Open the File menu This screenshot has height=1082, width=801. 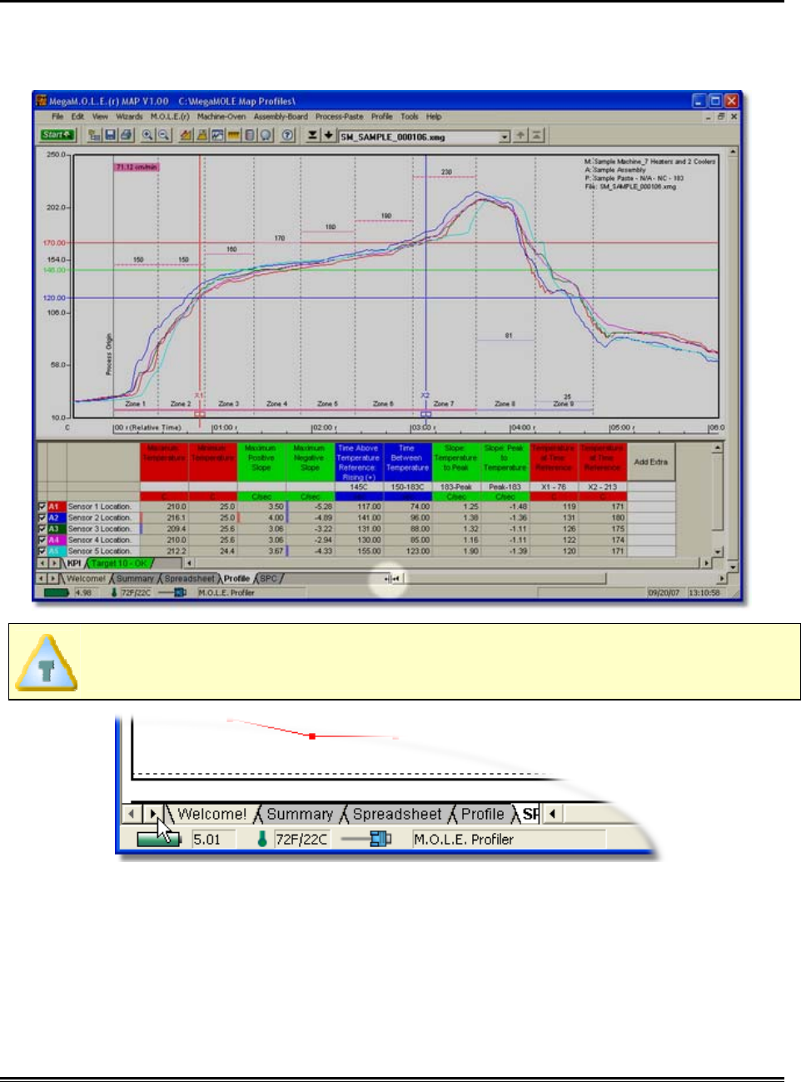coord(57,117)
